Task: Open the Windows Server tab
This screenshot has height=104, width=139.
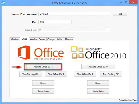Action: [38, 39]
